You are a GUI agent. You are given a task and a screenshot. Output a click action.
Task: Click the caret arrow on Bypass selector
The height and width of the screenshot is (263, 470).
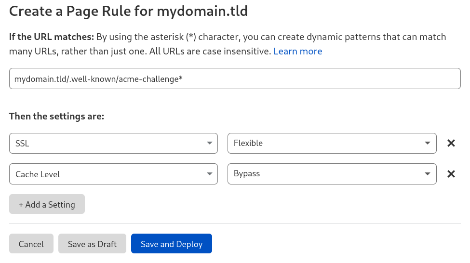click(428, 174)
